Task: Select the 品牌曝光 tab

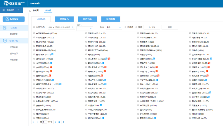Action: [64, 19]
